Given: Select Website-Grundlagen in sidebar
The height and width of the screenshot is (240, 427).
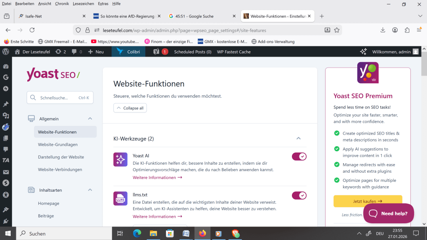Looking at the screenshot, I should [58, 145].
